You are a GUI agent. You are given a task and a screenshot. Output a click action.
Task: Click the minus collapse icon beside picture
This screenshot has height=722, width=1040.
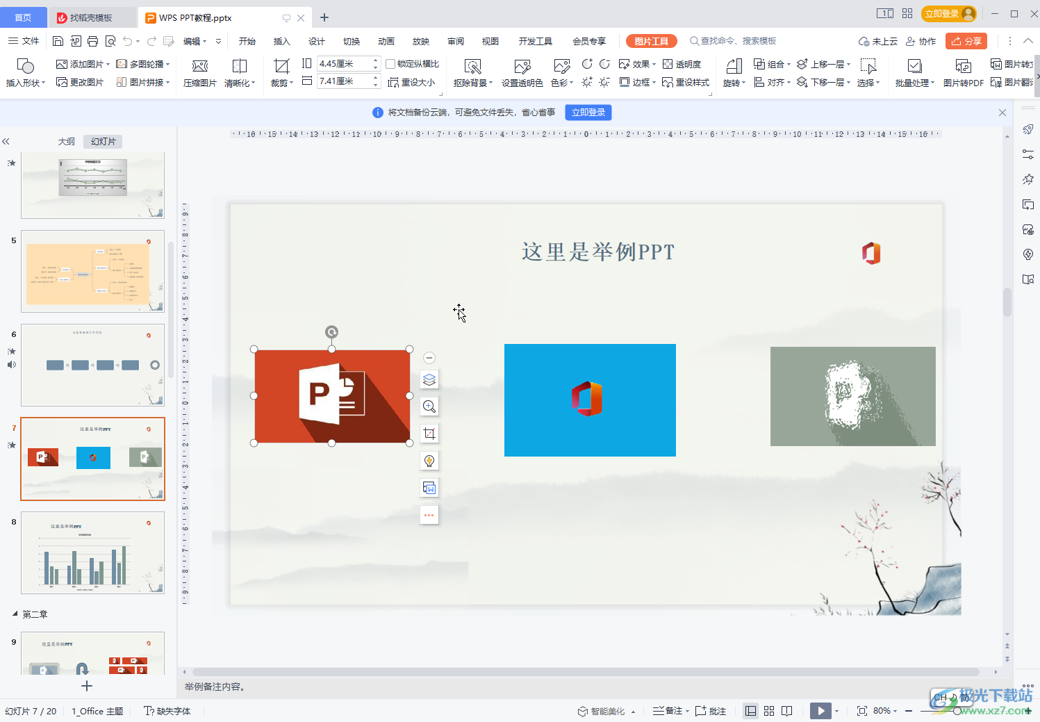point(429,358)
